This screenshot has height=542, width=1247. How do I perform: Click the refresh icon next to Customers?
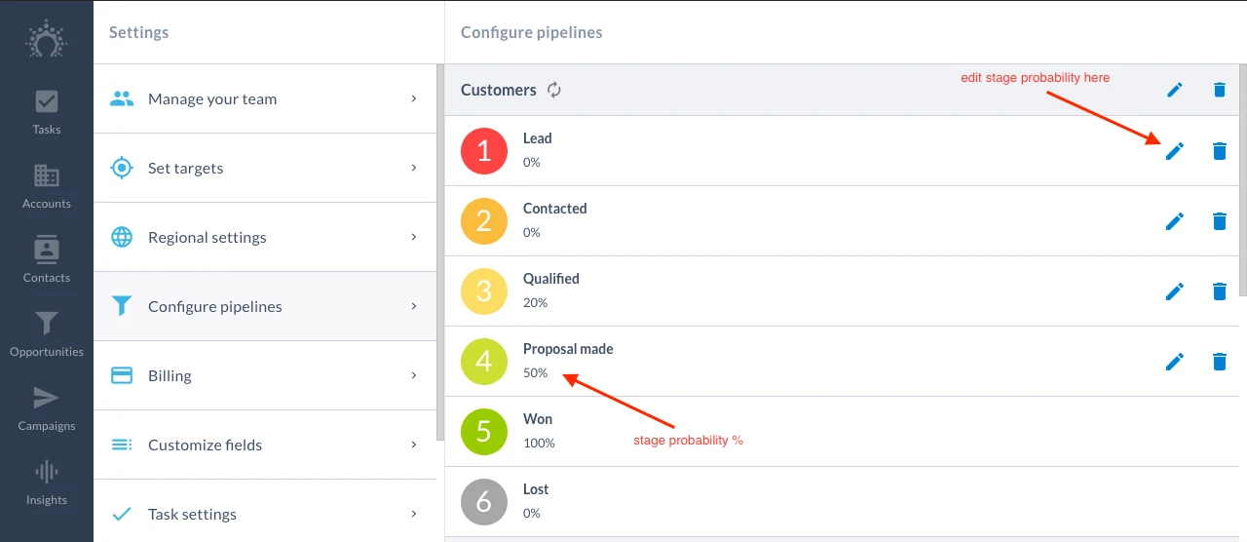pos(554,90)
